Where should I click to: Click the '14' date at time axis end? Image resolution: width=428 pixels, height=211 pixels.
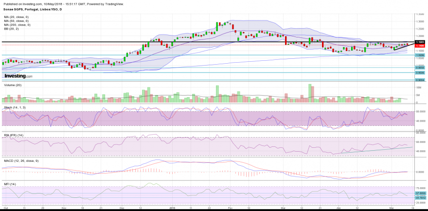coord(413,208)
